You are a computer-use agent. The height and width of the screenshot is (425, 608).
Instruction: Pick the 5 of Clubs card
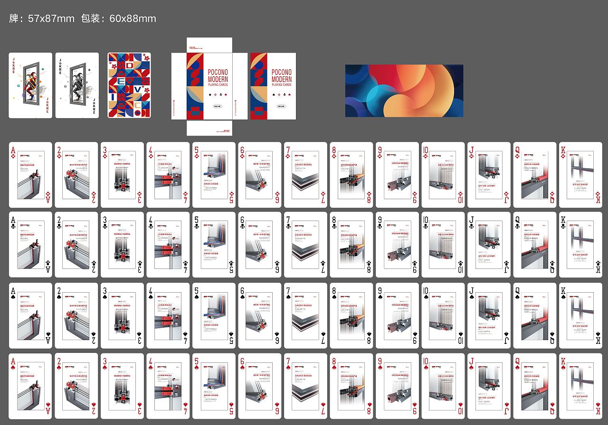point(214,245)
